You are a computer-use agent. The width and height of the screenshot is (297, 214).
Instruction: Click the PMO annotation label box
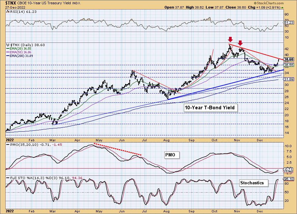point(171,155)
